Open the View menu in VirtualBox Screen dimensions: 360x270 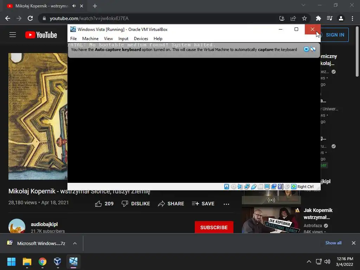108,39
